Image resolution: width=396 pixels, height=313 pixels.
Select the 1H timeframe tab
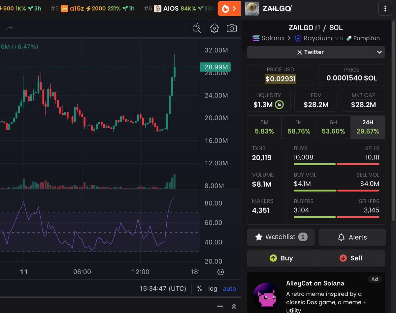point(299,127)
